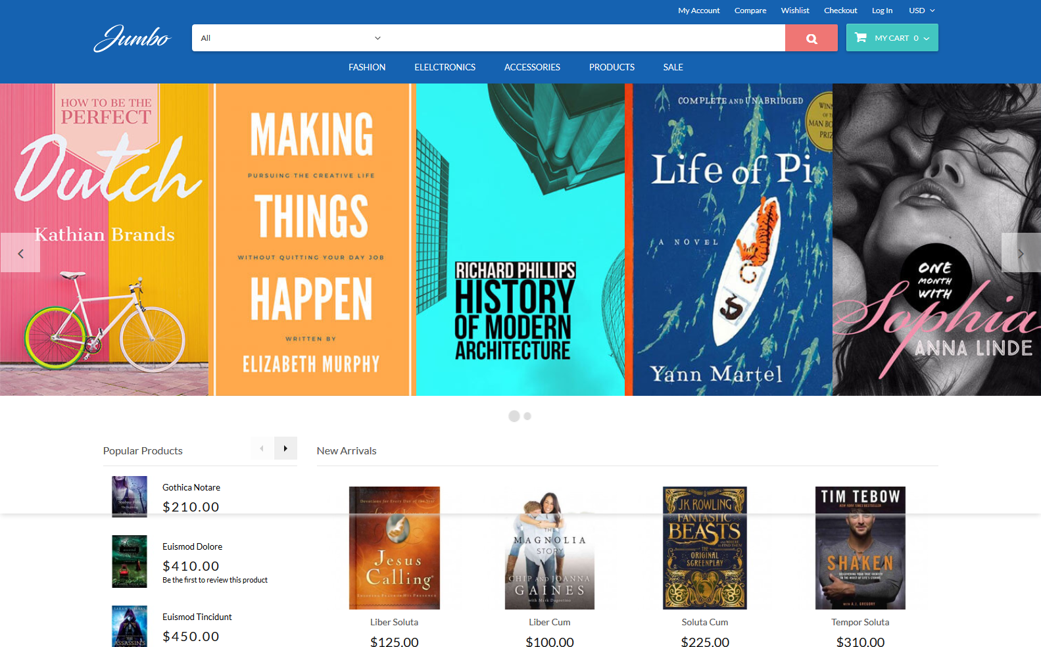This screenshot has width=1041, height=647.
Task: Click the History of Modern Architecture banner
Action: pos(520,239)
